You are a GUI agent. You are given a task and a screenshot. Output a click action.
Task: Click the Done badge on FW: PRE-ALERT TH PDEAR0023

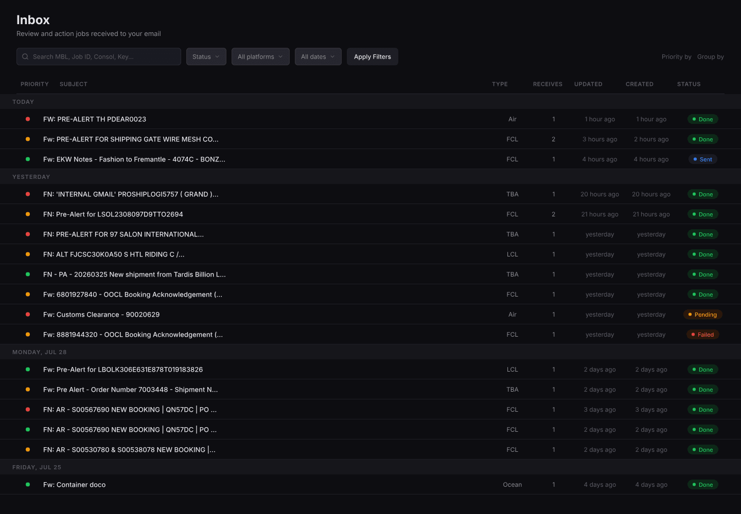[x=703, y=119]
